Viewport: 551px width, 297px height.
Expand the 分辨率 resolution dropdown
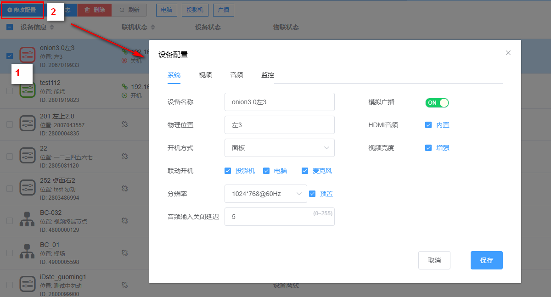(265, 194)
